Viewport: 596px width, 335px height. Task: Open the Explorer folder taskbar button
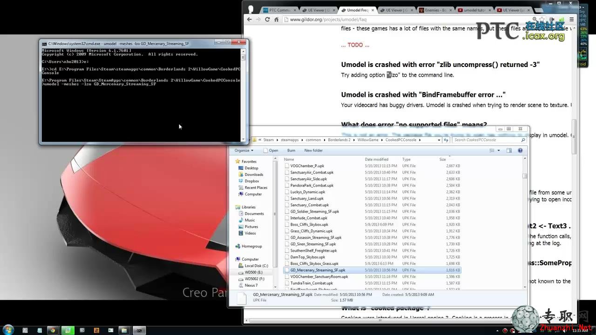(x=124, y=330)
